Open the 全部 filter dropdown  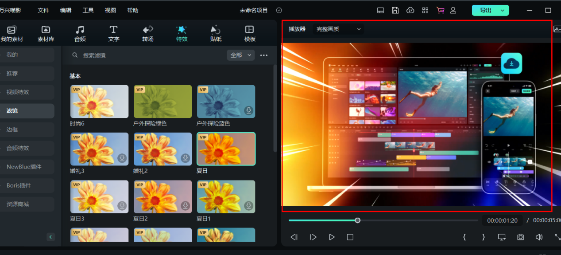click(x=241, y=55)
